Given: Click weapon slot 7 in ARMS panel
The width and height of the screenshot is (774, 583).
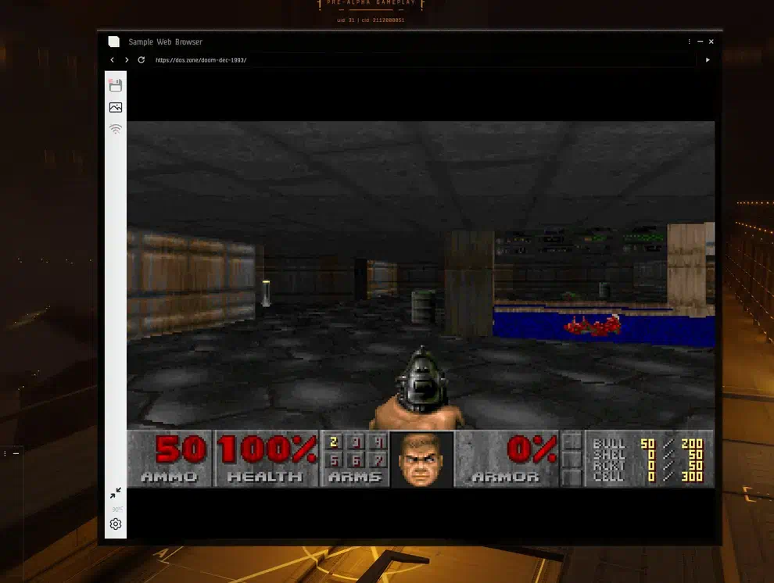Looking at the screenshot, I should (x=378, y=460).
